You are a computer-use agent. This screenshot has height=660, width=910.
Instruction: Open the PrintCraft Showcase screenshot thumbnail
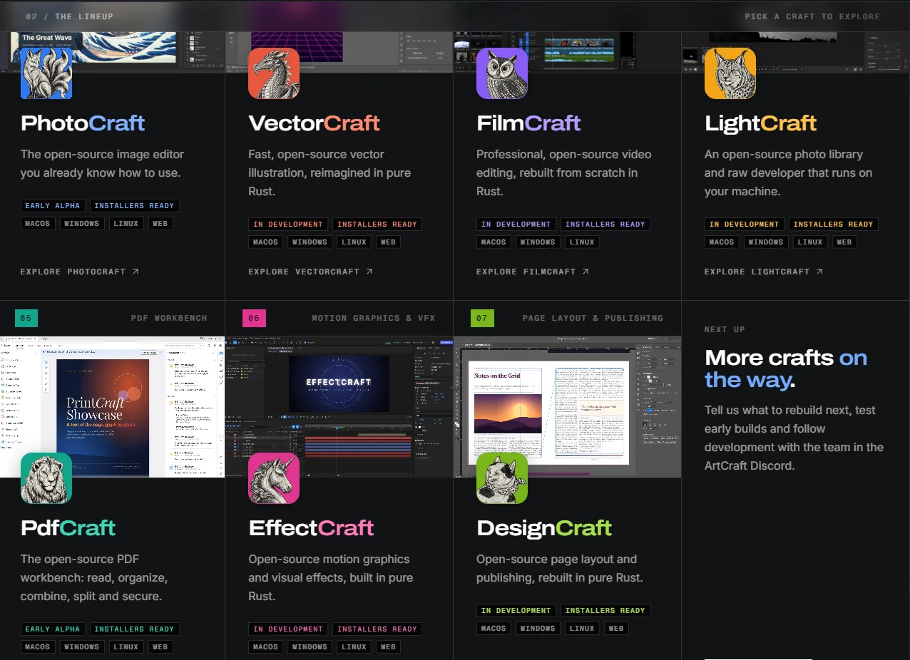pyautogui.click(x=113, y=406)
